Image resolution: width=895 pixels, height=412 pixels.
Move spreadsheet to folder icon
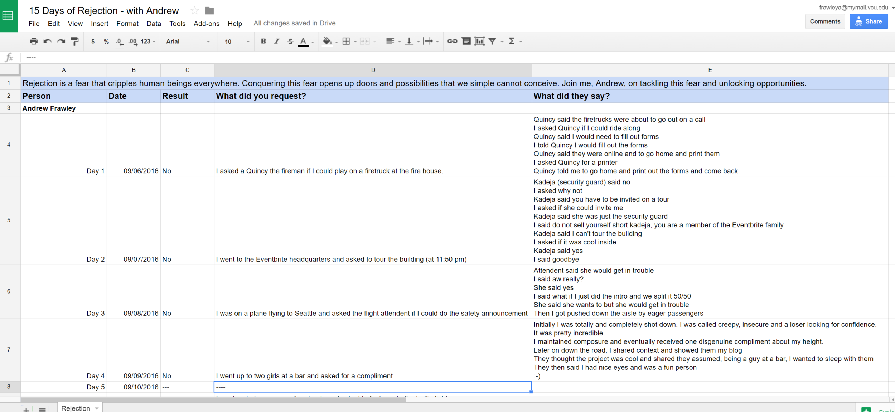tap(209, 11)
